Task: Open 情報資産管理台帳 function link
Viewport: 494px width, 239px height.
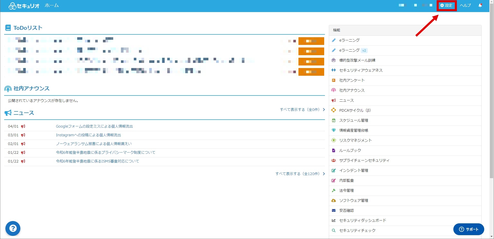Action: coord(354,130)
